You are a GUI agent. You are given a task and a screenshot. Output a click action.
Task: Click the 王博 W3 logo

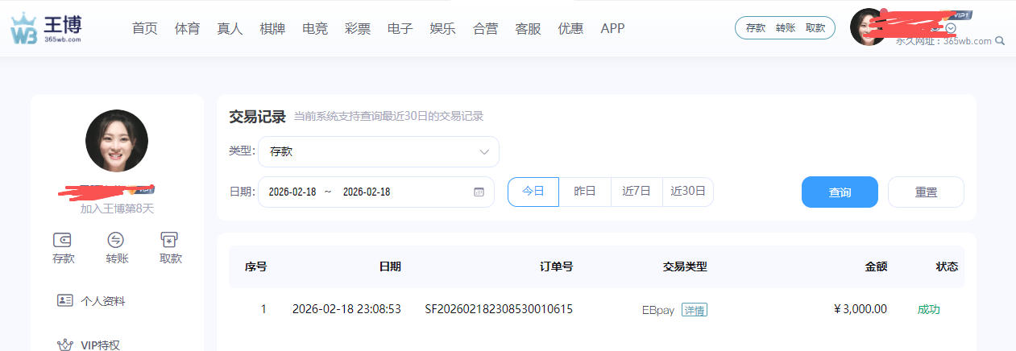[x=46, y=29]
